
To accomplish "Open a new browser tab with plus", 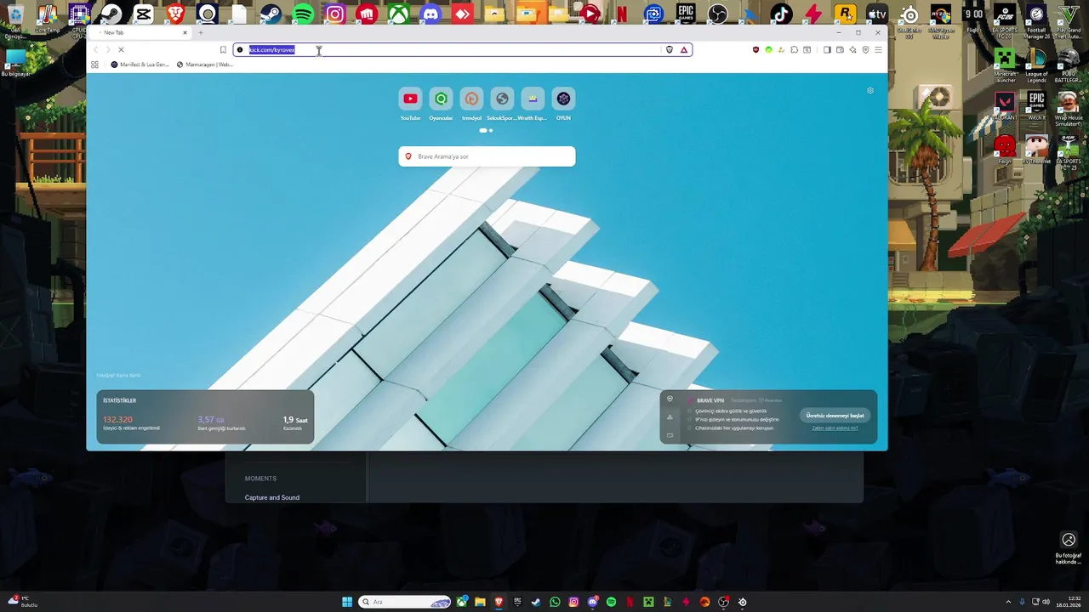I will point(201,32).
